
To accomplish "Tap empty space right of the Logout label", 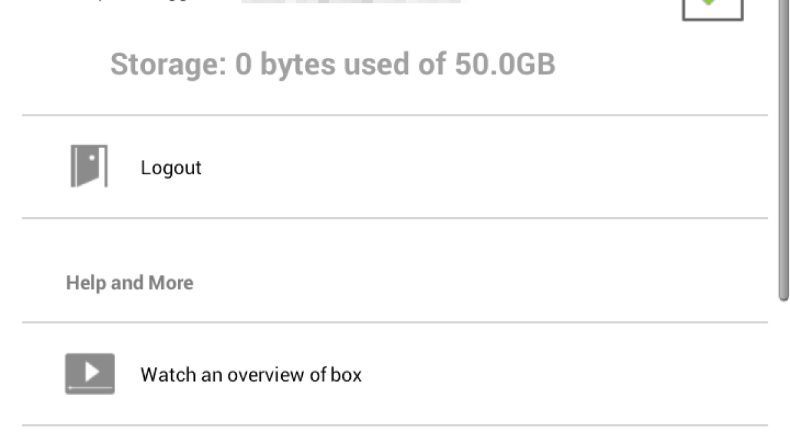I will [x=461, y=168].
